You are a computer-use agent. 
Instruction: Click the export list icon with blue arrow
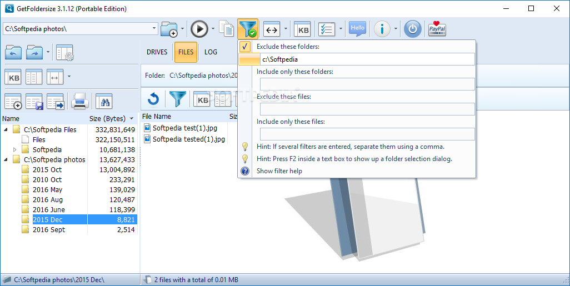click(56, 102)
